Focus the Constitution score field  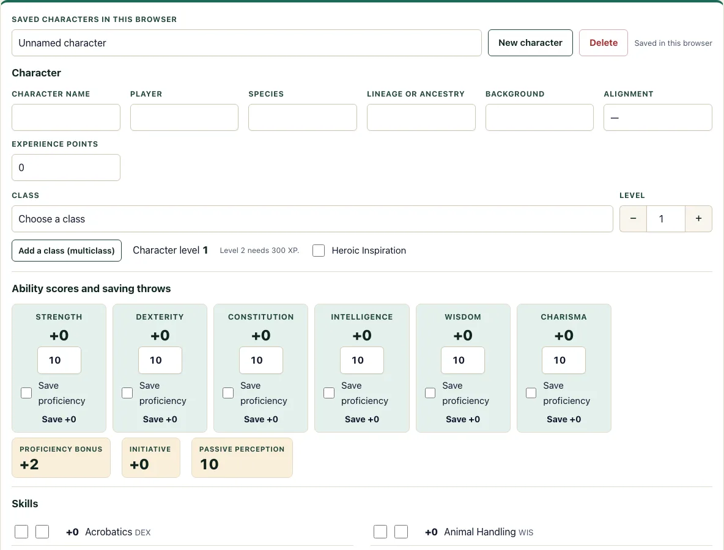click(x=261, y=361)
